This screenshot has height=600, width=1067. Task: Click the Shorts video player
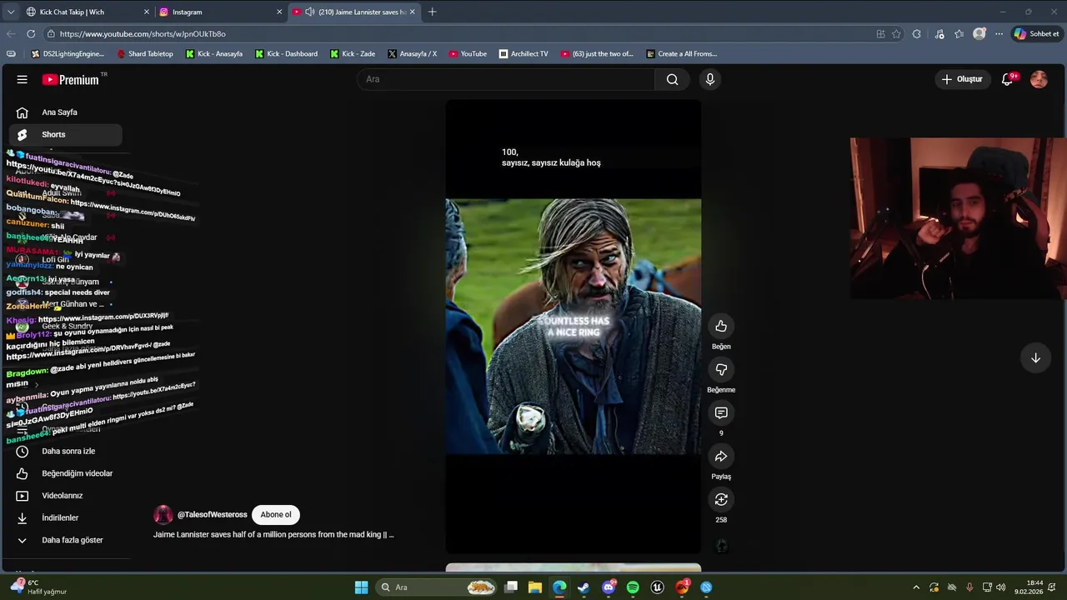[x=573, y=327]
